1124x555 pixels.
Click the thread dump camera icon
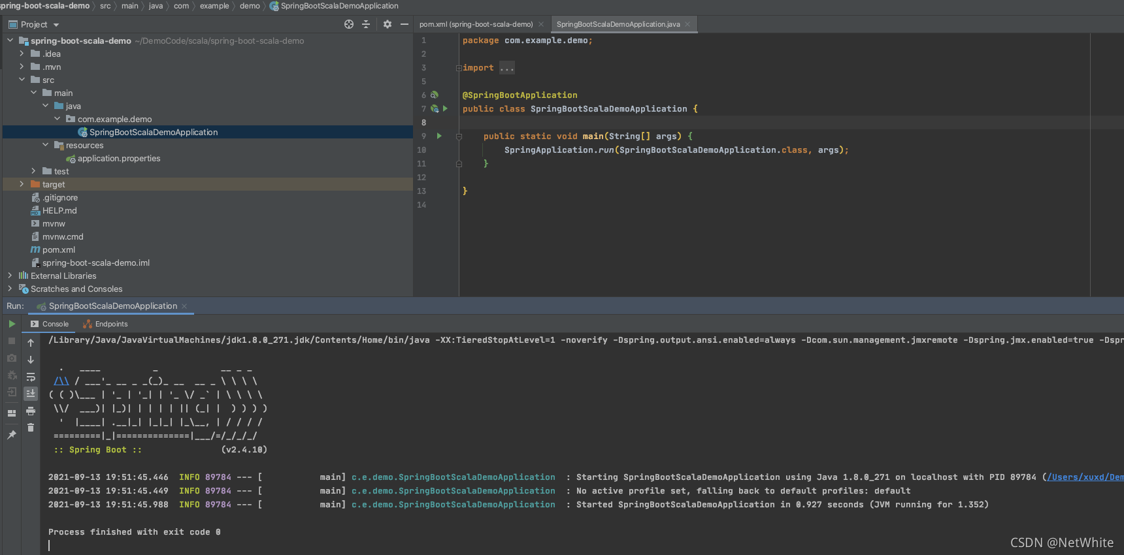pos(12,358)
